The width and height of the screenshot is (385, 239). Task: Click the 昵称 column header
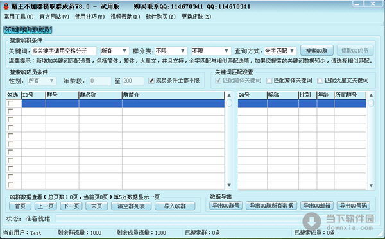click(x=283, y=95)
